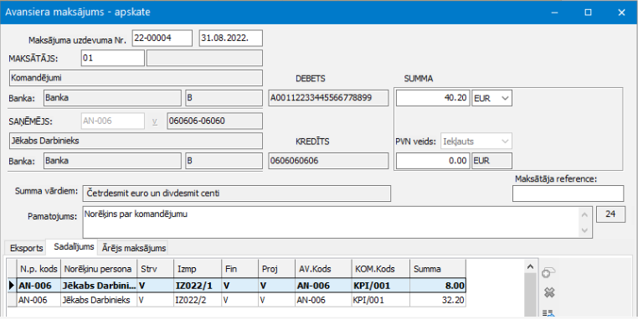The height and width of the screenshot is (320, 638).
Task: Click the list columns icon under the delete icon
Action: 549,312
